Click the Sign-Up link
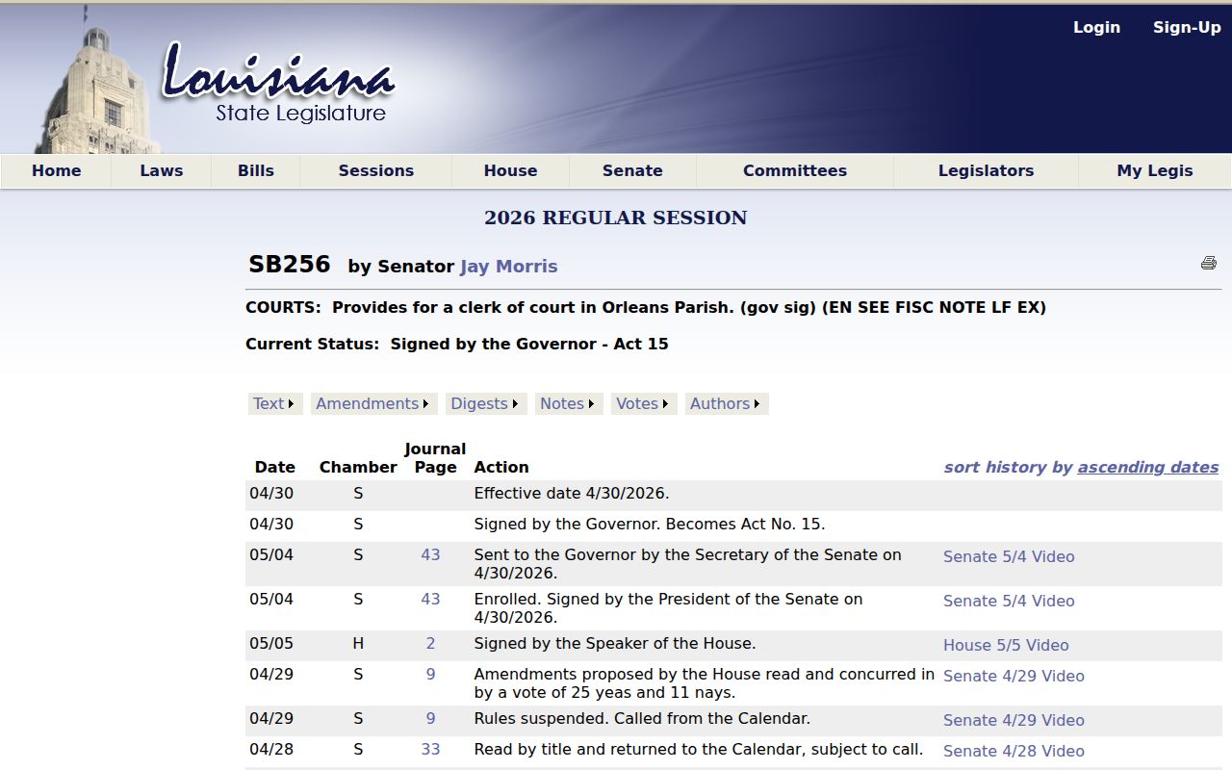Viewport: 1232px width, 770px height. point(1187,28)
